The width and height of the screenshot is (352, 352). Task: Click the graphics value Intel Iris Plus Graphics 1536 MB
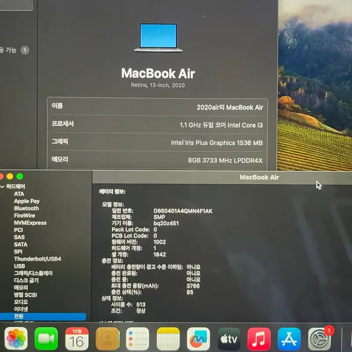click(217, 143)
